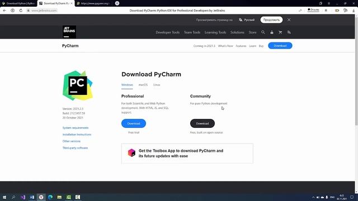Click the PyCharm PC logo
This screenshot has width=358, height=201.
[x=78, y=85]
